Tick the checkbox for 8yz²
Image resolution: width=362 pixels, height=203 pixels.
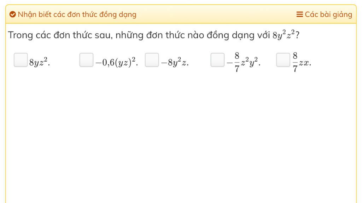[21, 60]
